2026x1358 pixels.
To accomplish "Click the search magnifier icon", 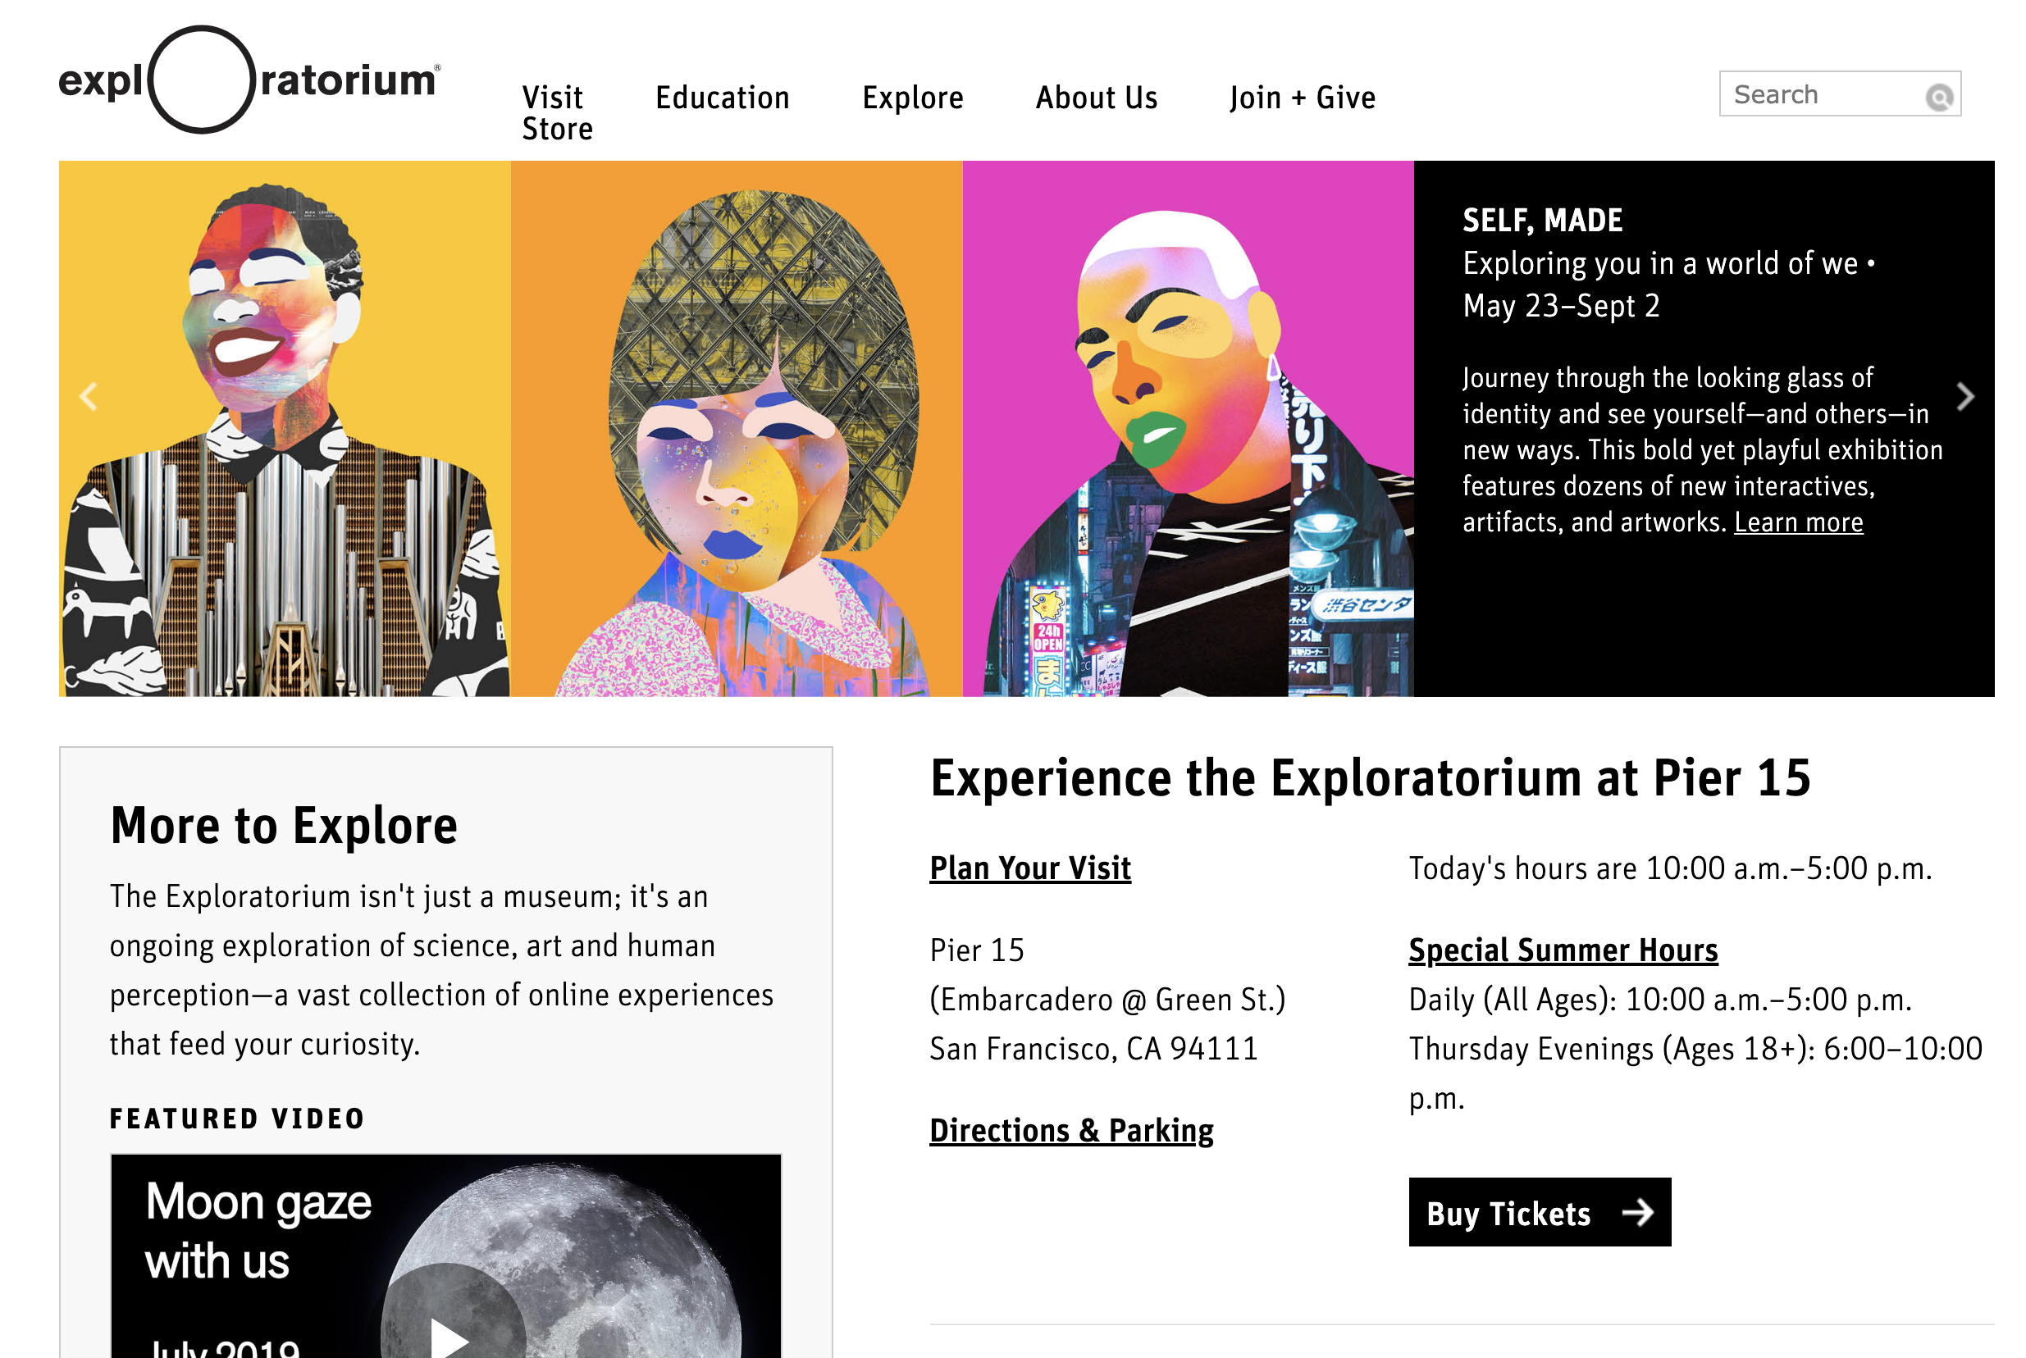I will pos(1937,96).
